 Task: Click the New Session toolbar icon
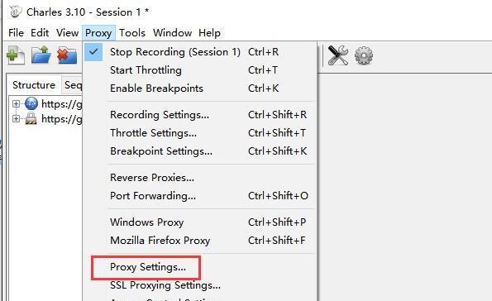[16, 55]
